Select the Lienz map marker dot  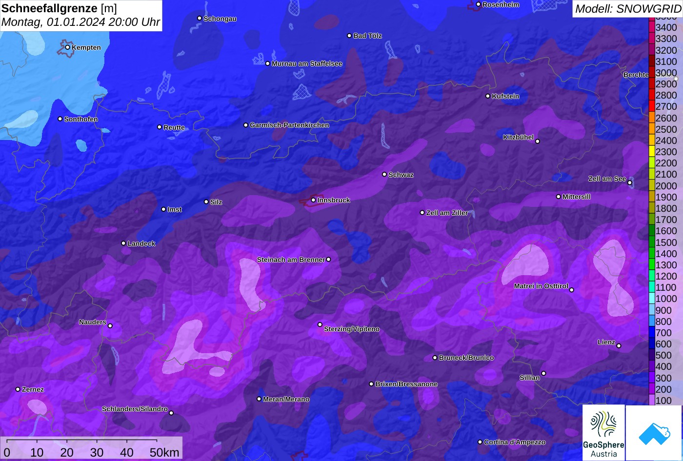tap(619, 346)
